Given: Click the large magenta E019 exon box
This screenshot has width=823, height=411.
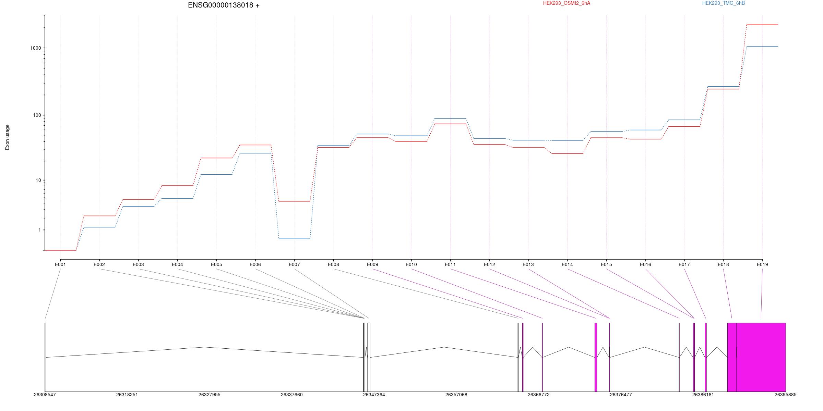Looking at the screenshot, I should click(761, 357).
